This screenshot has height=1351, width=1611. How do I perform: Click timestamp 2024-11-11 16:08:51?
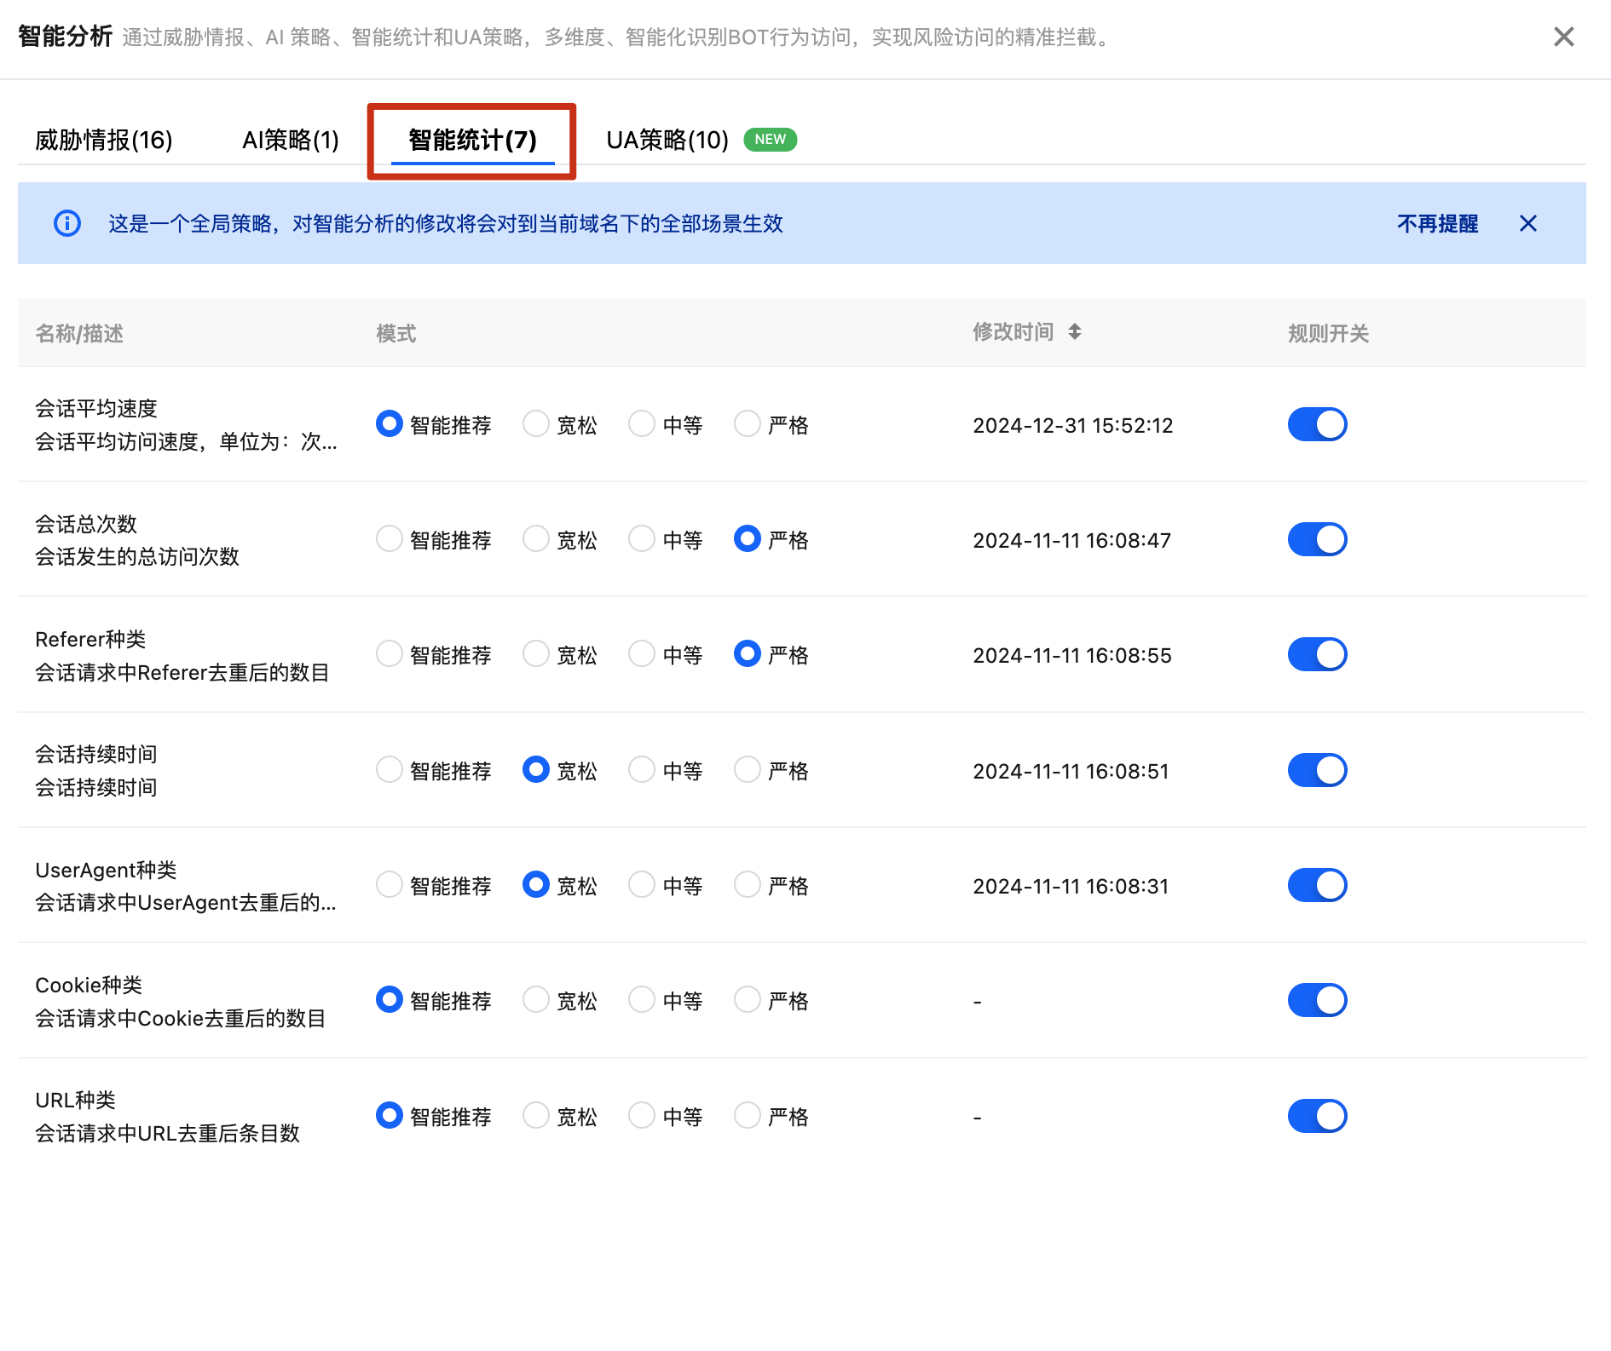1071,771
